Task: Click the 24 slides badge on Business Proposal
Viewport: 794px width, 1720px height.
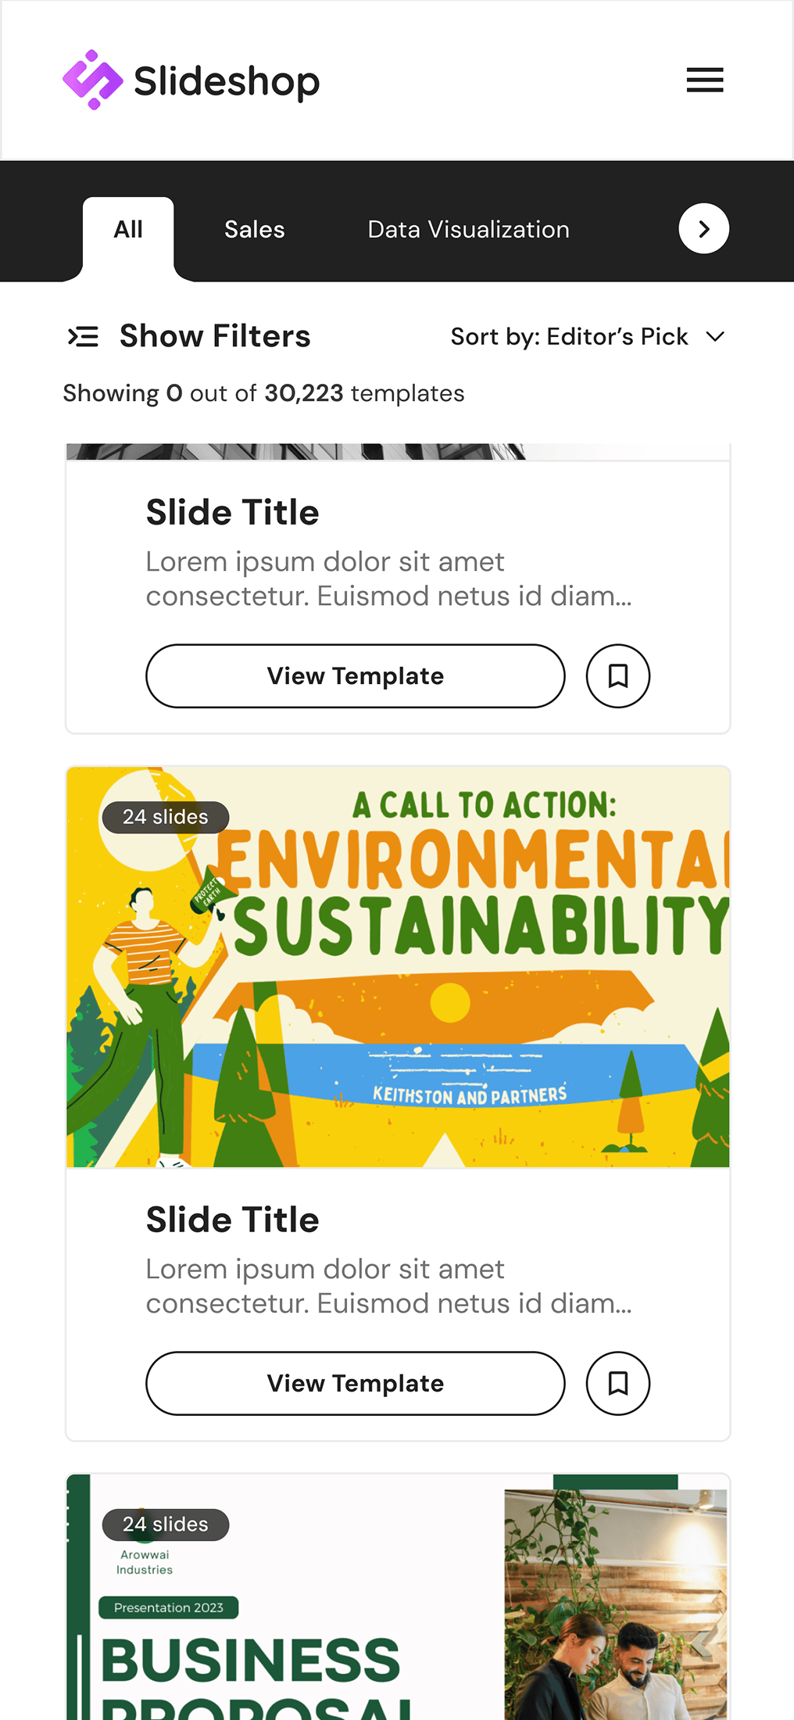Action: click(165, 1525)
